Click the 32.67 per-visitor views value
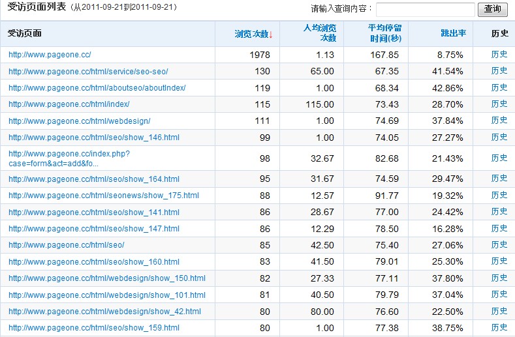Screen dimensions: 515x337 point(322,158)
